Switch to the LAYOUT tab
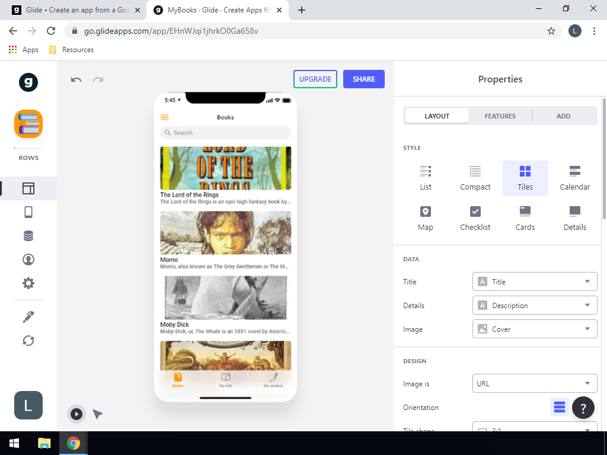This screenshot has width=607, height=455. [x=437, y=116]
